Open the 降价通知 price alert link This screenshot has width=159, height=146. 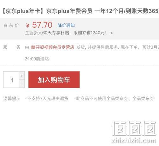pos(66,25)
